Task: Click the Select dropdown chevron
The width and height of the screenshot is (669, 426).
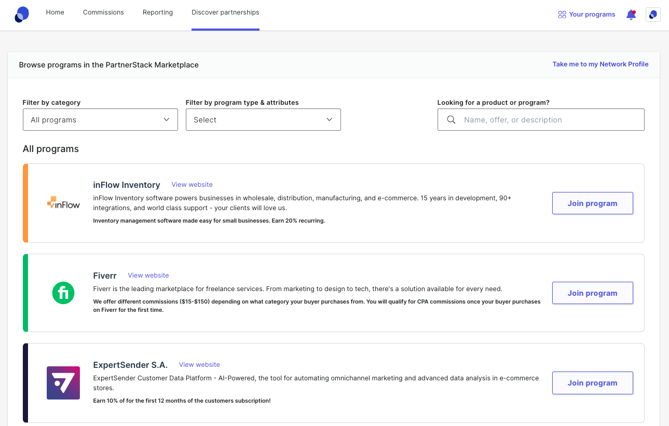Action: click(330, 120)
